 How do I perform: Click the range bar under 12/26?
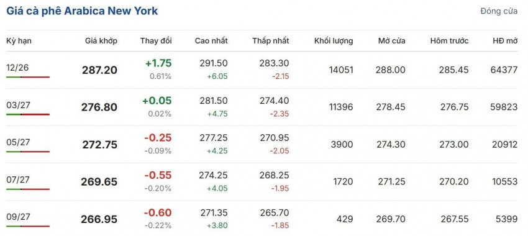pos(28,77)
